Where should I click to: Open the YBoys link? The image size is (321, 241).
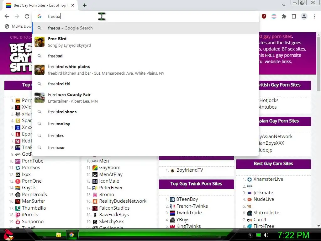point(183,220)
